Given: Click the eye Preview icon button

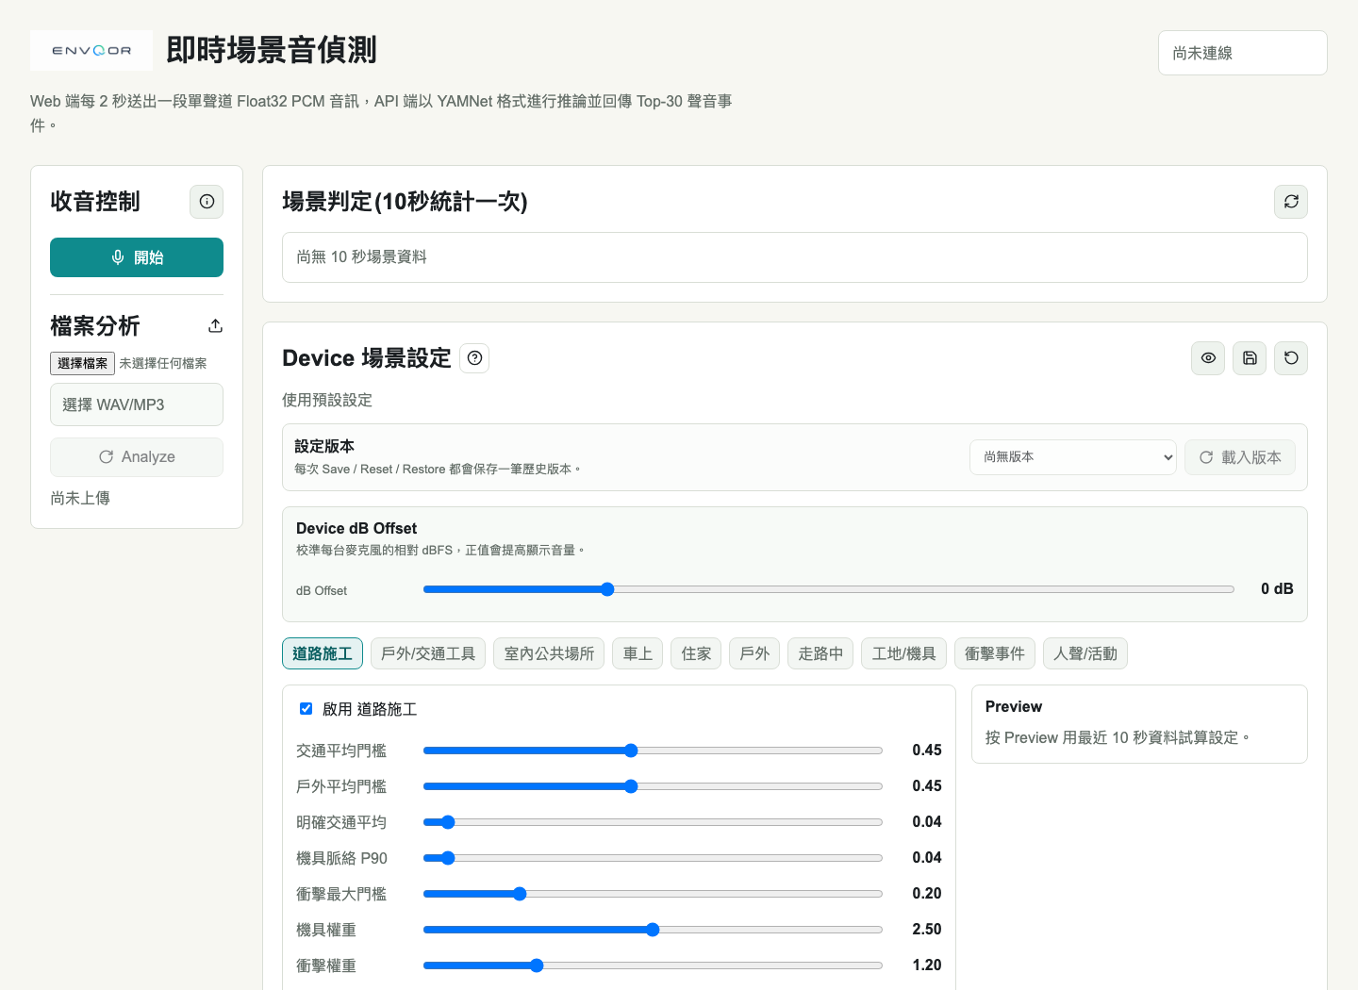Looking at the screenshot, I should point(1208,358).
